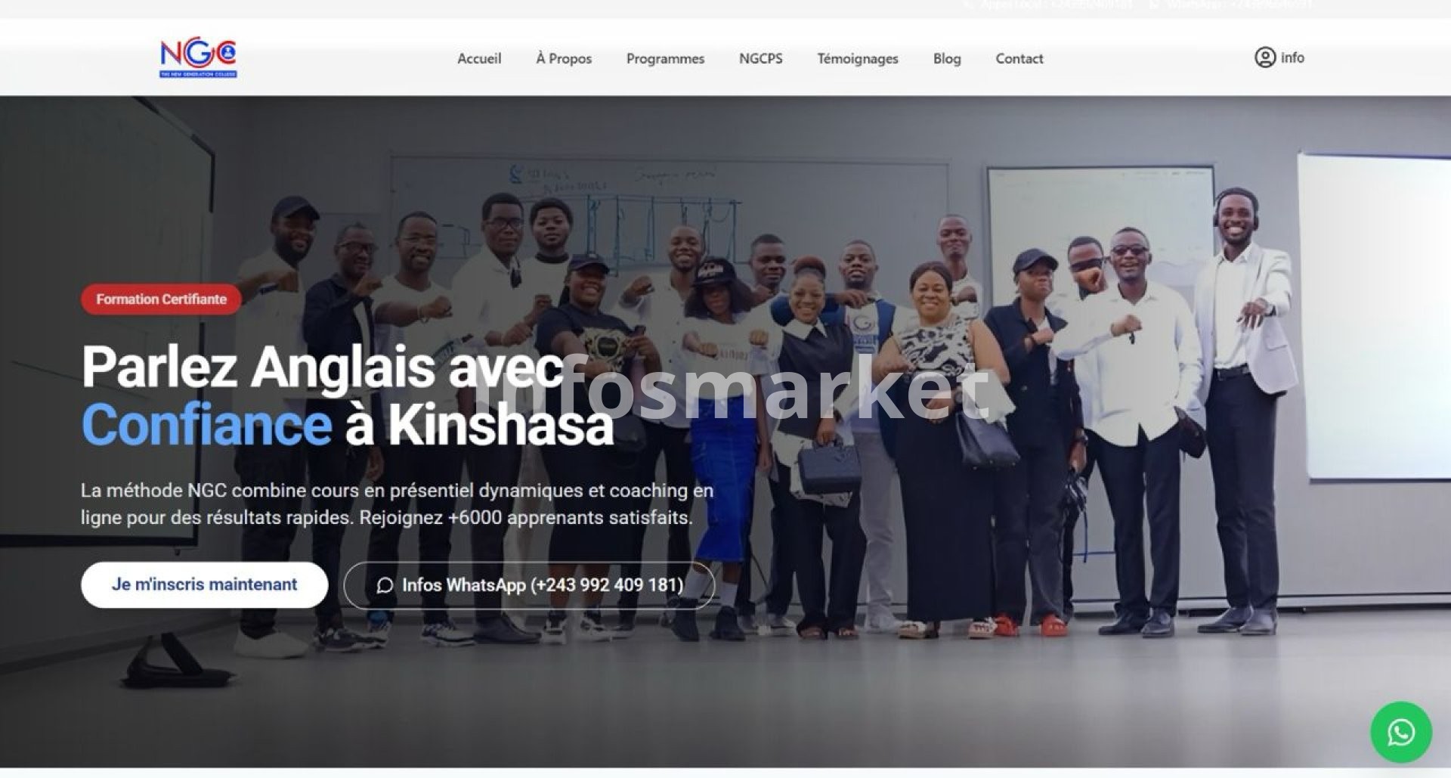Click the 'info' account label
The width and height of the screenshot is (1451, 778).
click(x=1292, y=57)
